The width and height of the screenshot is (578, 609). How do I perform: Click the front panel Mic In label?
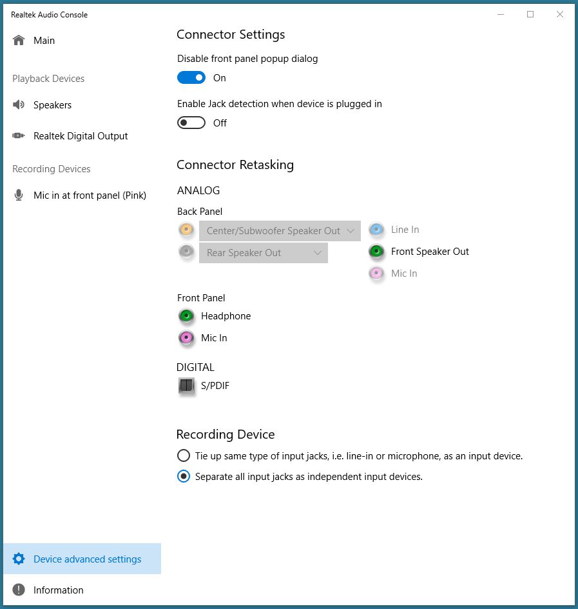214,338
